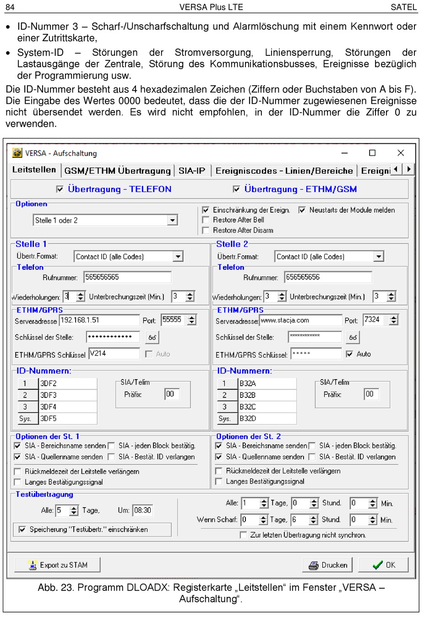
Task: Toggle Übertragung - TELEFON checkbox
Action: pyautogui.click(x=60, y=189)
